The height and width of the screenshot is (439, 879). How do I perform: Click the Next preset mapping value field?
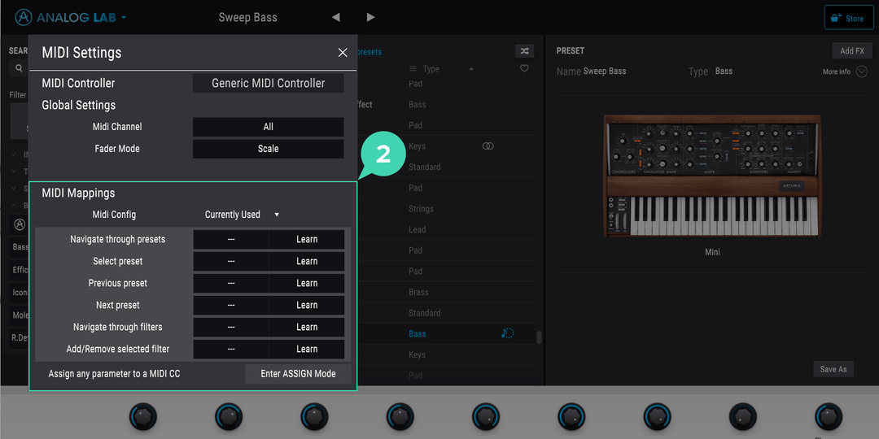coord(231,305)
